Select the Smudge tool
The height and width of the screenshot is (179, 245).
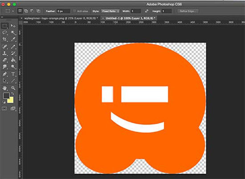pyautogui.click(x=4, y=67)
